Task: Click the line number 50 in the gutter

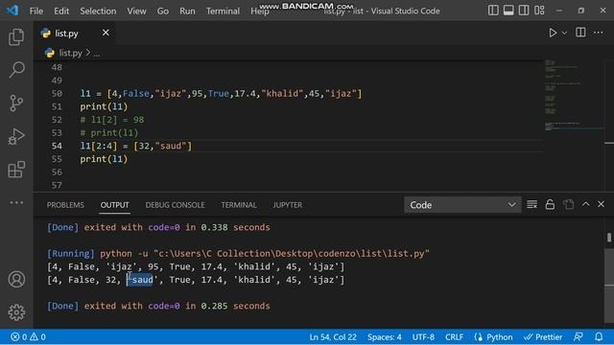Action: point(57,94)
